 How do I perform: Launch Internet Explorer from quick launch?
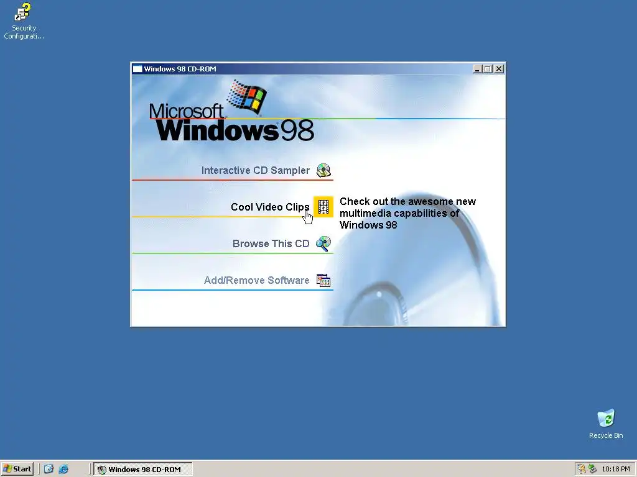point(63,469)
